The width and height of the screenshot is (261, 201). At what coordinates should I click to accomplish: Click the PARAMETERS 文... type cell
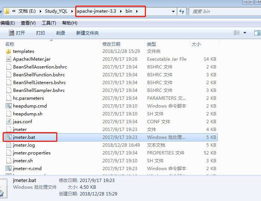point(166,98)
